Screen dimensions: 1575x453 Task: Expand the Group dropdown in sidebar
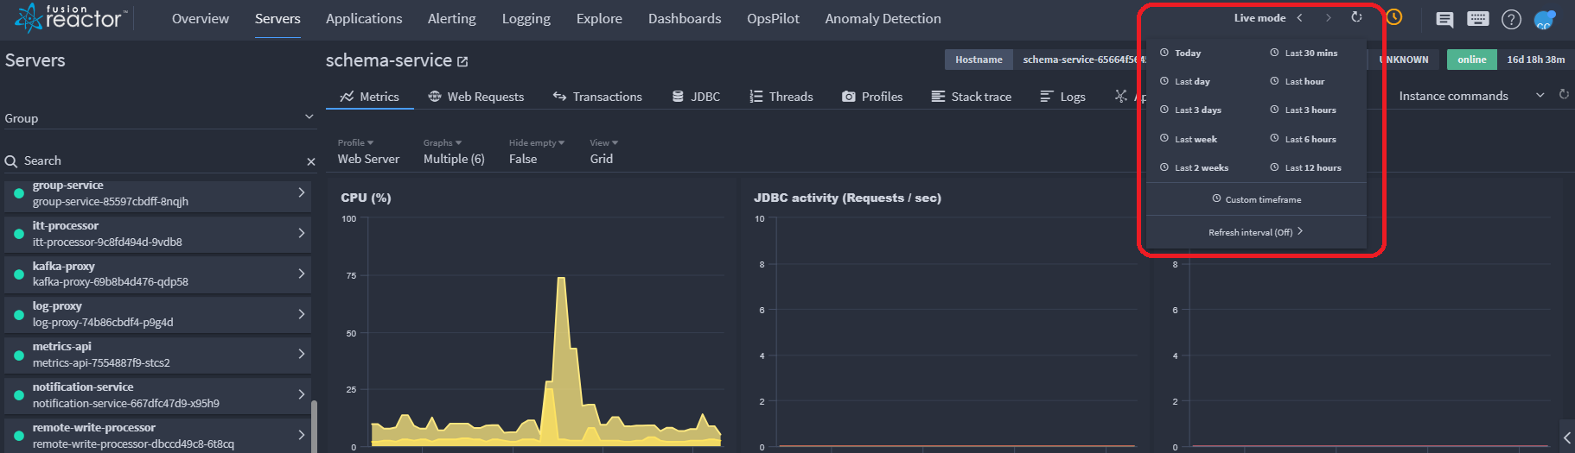coord(159,118)
